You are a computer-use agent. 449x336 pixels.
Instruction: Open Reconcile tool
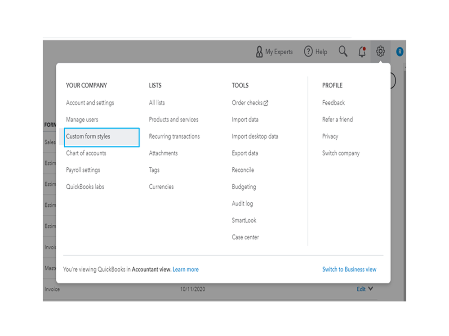[x=243, y=170]
